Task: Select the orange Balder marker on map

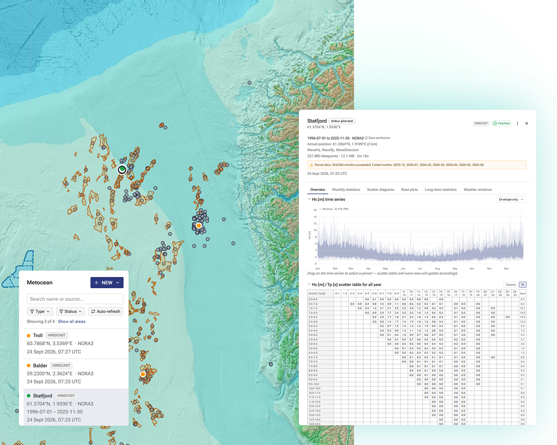Action: 143,374
